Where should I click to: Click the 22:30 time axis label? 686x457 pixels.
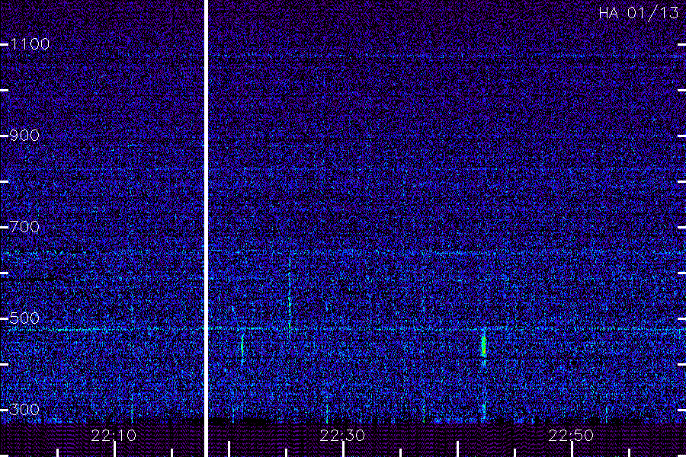pyautogui.click(x=342, y=435)
